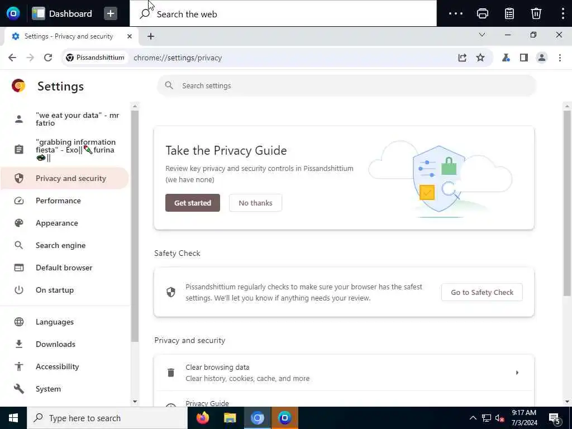Image resolution: width=572 pixels, height=429 pixels.
Task: Expand Clear browsing data row arrow
Action: tap(517, 373)
